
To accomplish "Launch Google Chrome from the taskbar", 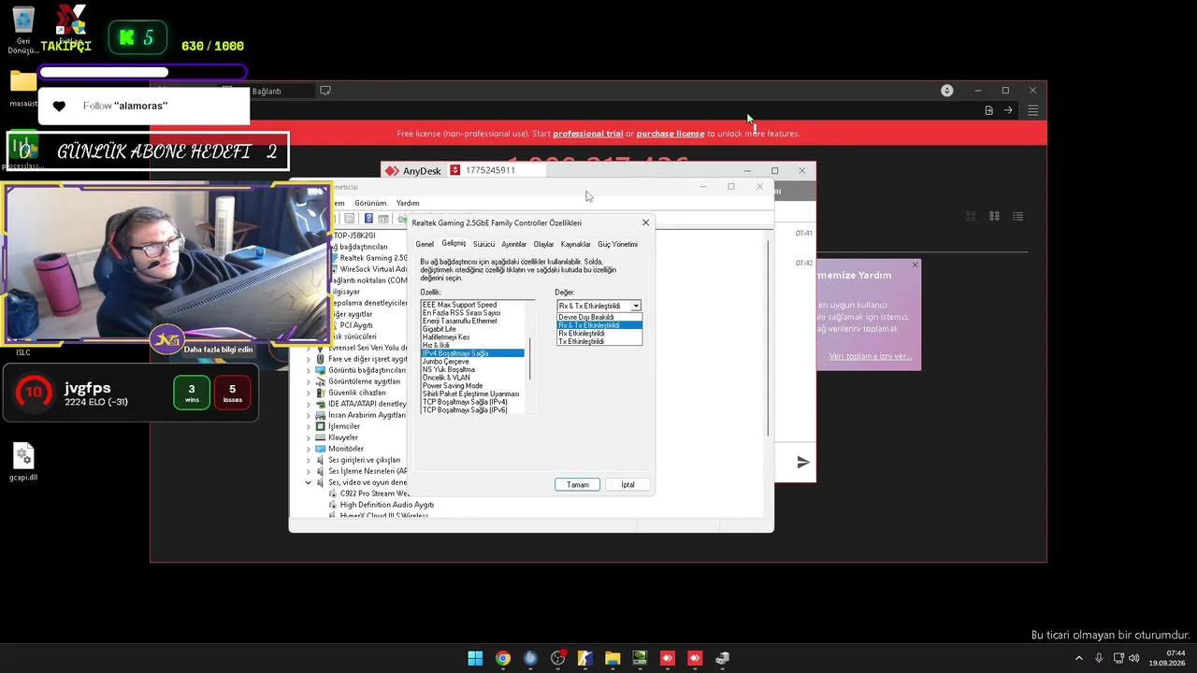I will point(503,658).
